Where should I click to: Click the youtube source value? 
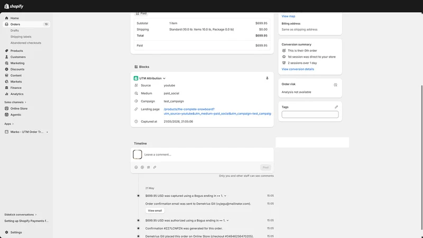pos(169,85)
